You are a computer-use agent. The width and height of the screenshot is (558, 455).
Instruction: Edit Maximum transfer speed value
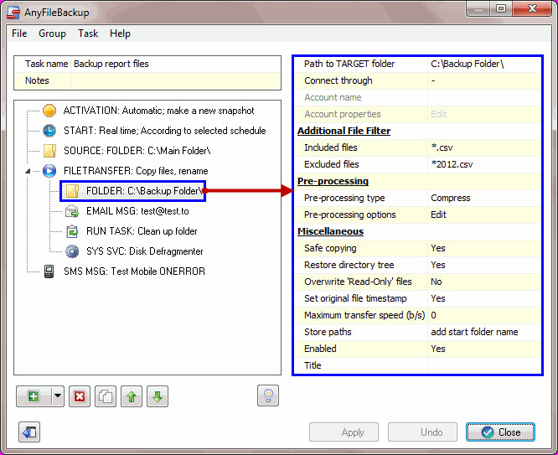pyautogui.click(x=484, y=315)
